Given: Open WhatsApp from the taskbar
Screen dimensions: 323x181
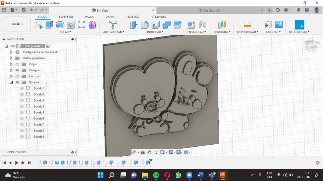Looking at the screenshot, I should [x=178, y=175].
